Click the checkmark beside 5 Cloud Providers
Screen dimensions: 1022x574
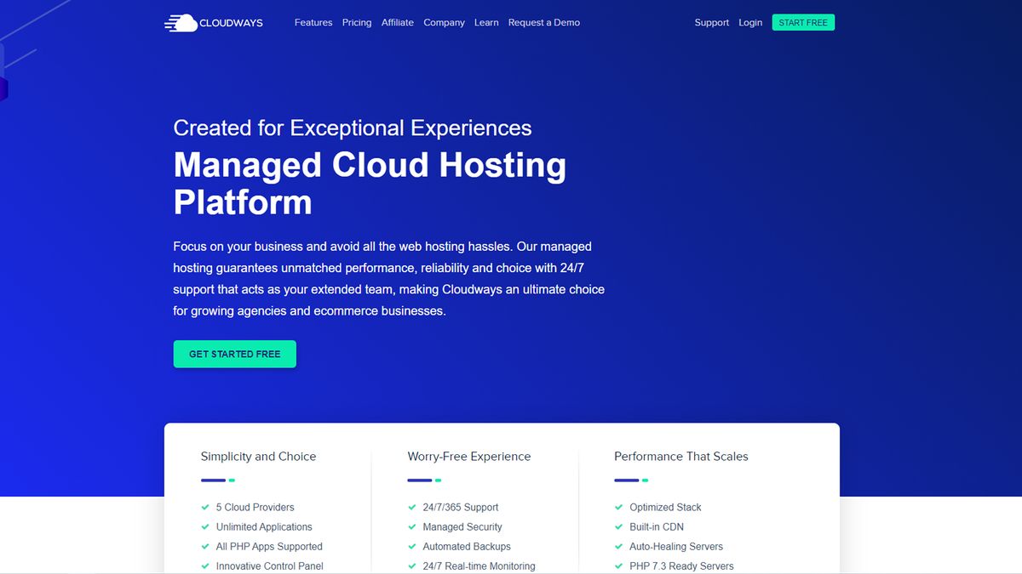[205, 507]
